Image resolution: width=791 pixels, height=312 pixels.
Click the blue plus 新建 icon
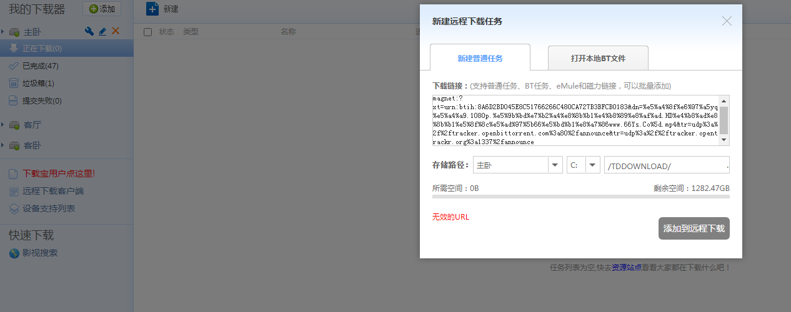(x=152, y=9)
